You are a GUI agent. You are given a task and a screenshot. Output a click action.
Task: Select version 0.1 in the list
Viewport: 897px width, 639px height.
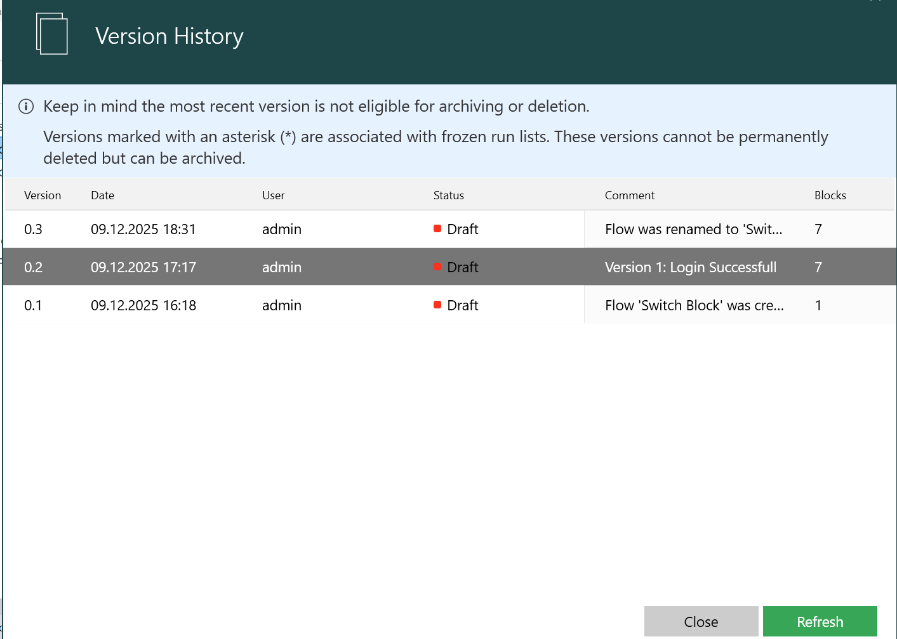(x=33, y=305)
